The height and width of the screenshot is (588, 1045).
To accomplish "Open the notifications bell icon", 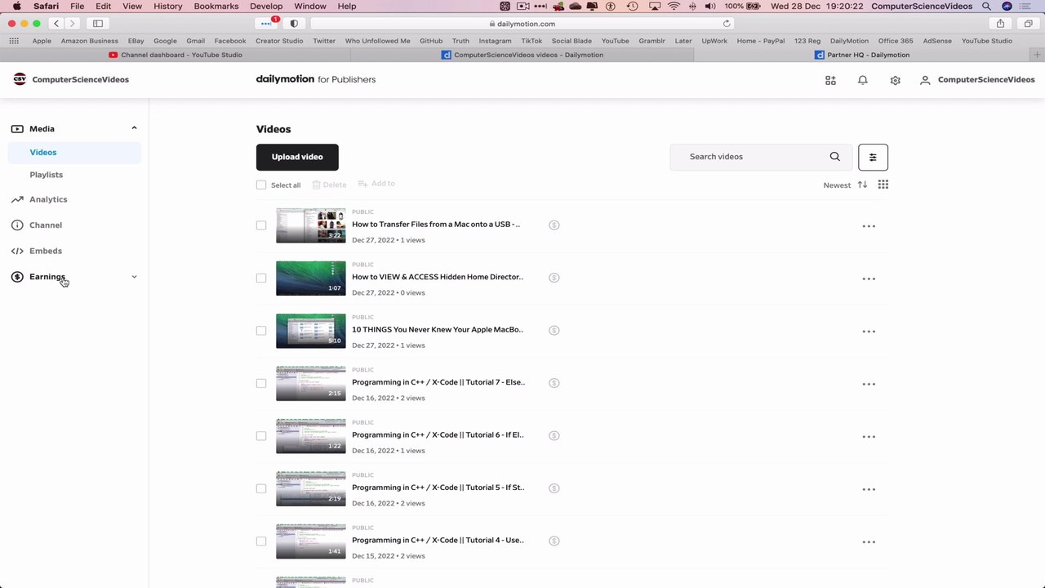I will [x=862, y=80].
